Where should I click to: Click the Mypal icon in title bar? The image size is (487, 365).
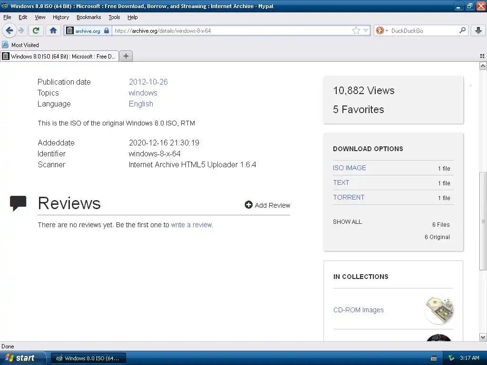point(5,6)
